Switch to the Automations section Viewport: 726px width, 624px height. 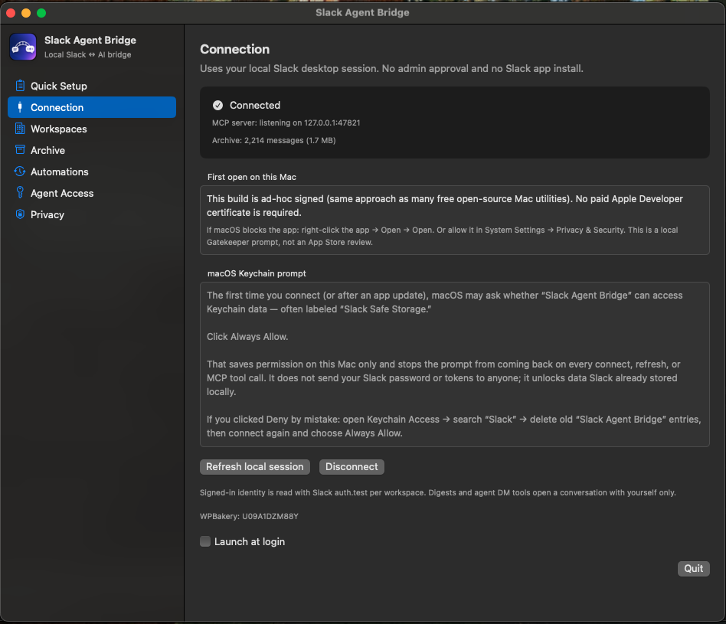point(92,172)
